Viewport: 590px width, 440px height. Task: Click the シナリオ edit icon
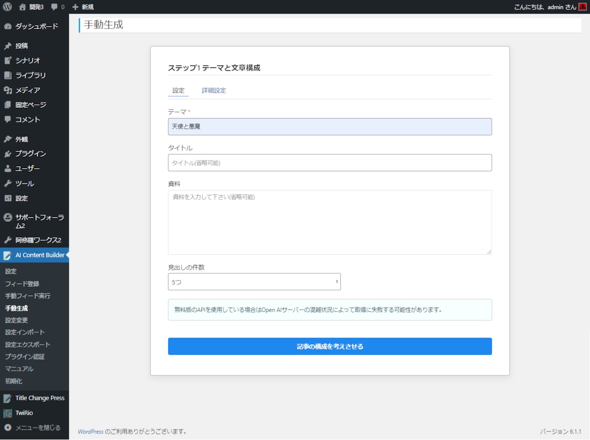[x=7, y=60]
